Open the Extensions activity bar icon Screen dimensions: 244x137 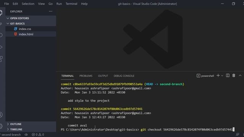(1, 59)
